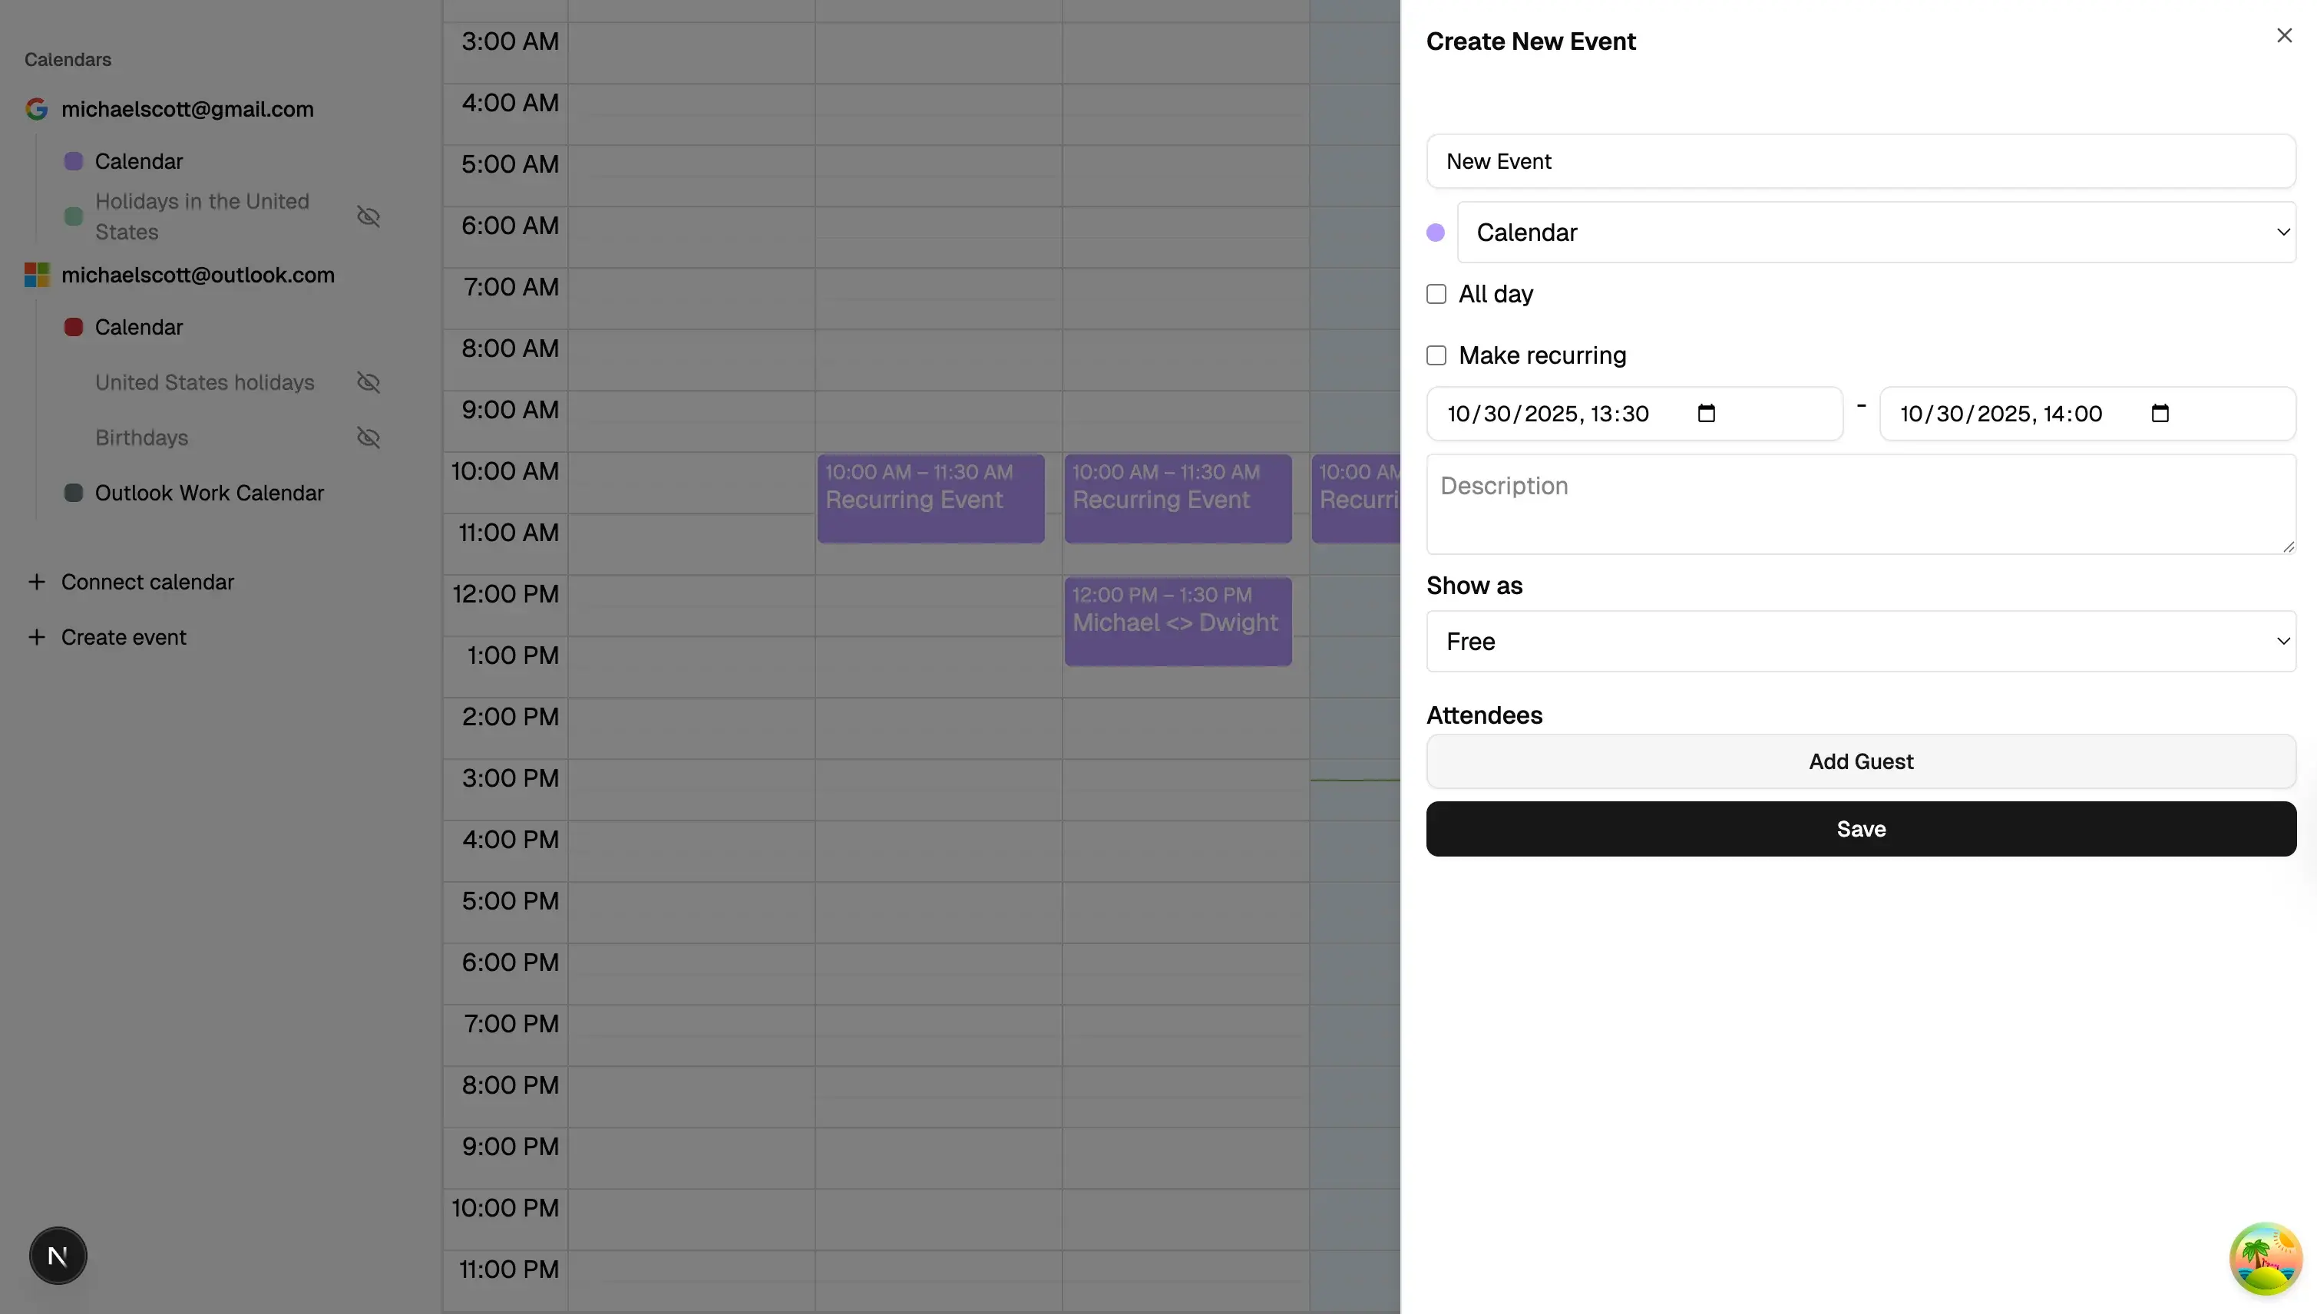Click the plus icon beside Connect calendar
This screenshot has height=1314, width=2317.
(x=37, y=582)
